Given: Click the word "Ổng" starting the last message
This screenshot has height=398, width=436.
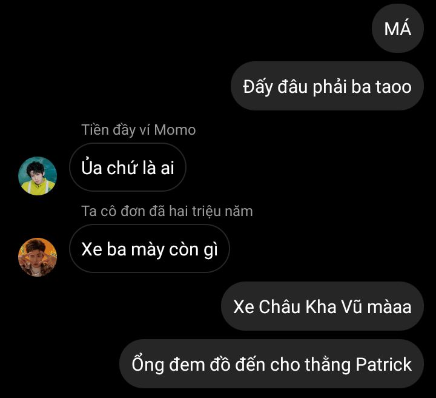Looking at the screenshot, I should (x=148, y=364).
